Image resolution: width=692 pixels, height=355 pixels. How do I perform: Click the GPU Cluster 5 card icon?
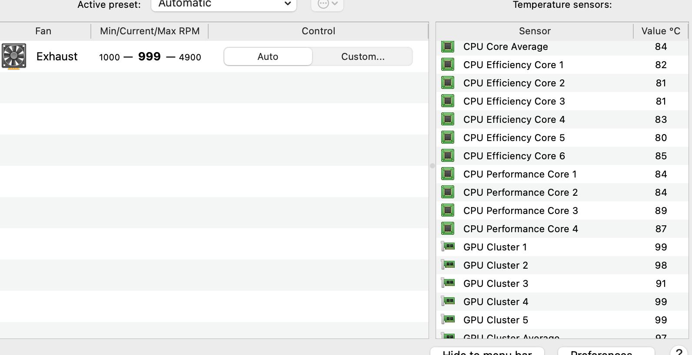pyautogui.click(x=448, y=320)
